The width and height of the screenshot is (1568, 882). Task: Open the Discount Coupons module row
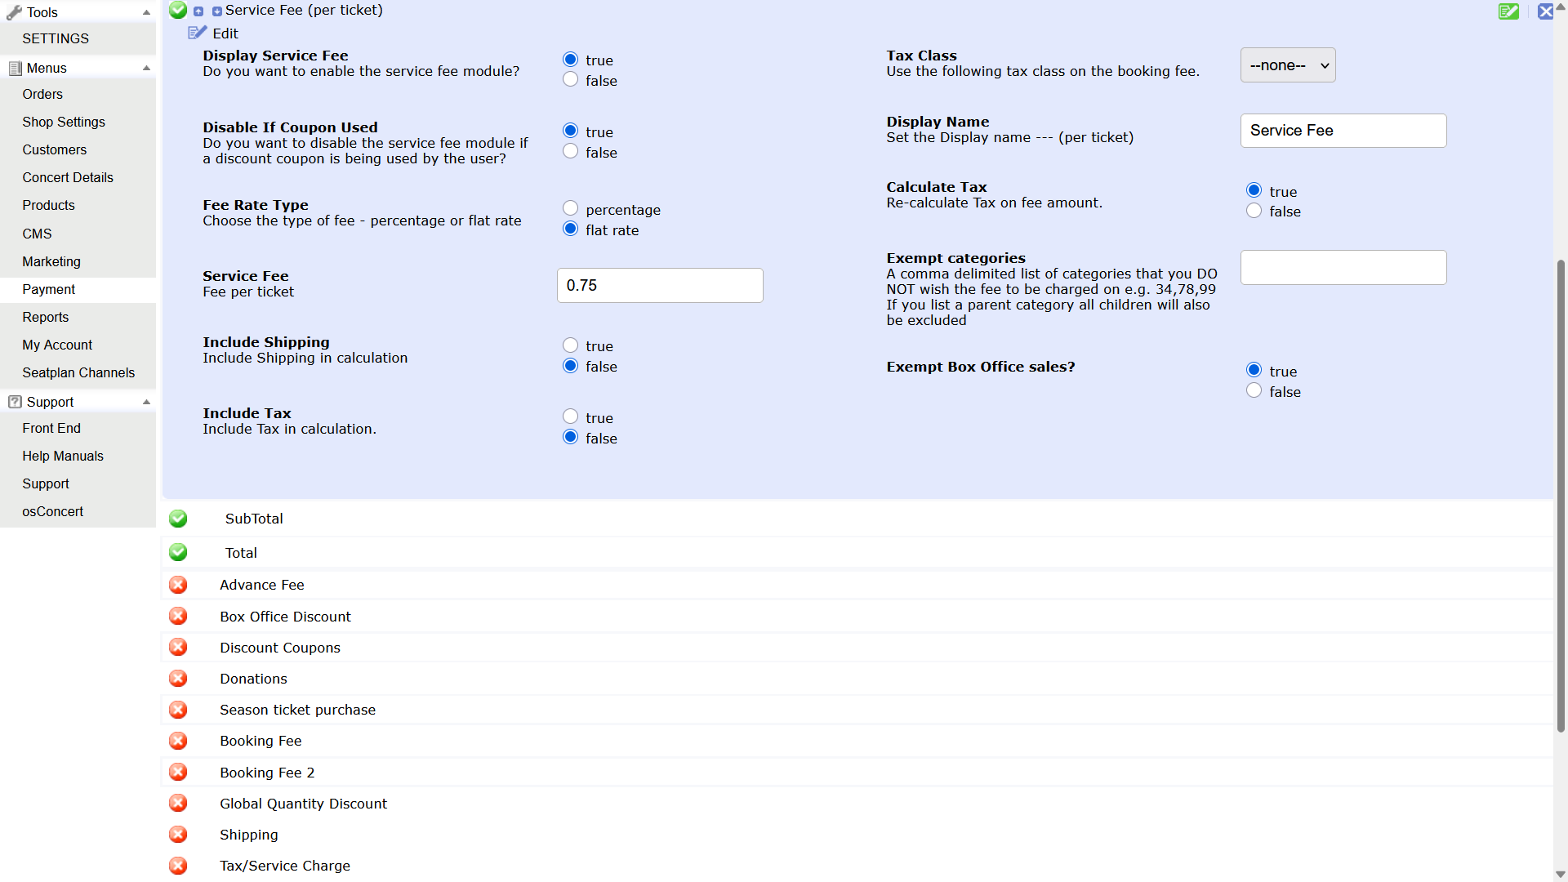click(x=857, y=648)
